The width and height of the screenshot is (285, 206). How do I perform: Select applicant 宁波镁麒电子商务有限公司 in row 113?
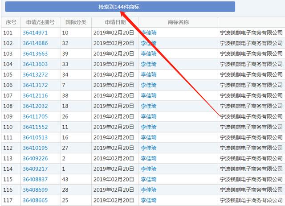[251, 158]
